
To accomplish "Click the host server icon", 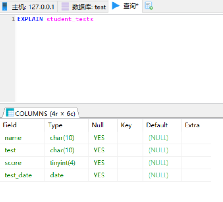I will click(x=5, y=7).
